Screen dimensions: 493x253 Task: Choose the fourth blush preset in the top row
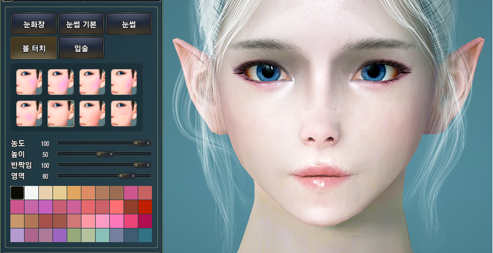[124, 82]
